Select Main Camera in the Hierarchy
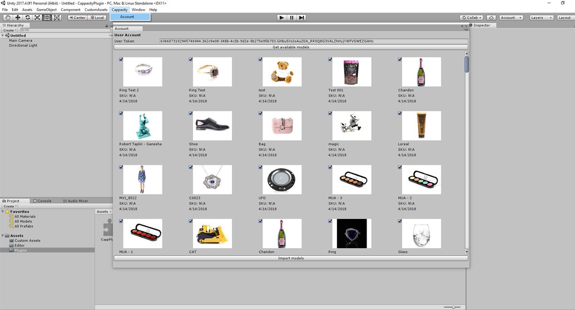The image size is (575, 310). tap(21, 41)
